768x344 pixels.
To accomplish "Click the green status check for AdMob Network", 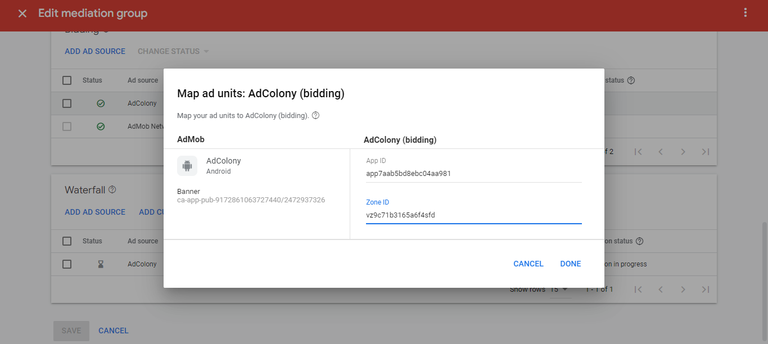I will pyautogui.click(x=101, y=126).
